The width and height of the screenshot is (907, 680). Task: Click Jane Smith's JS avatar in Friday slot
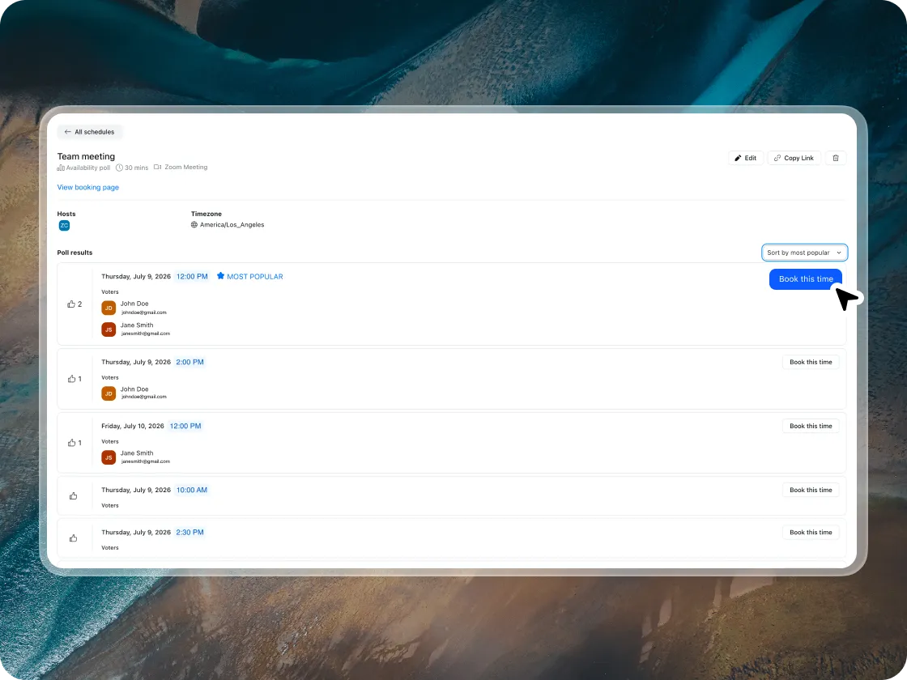109,457
